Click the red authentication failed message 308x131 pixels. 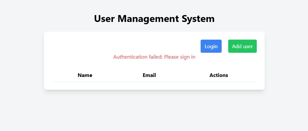[154, 57]
